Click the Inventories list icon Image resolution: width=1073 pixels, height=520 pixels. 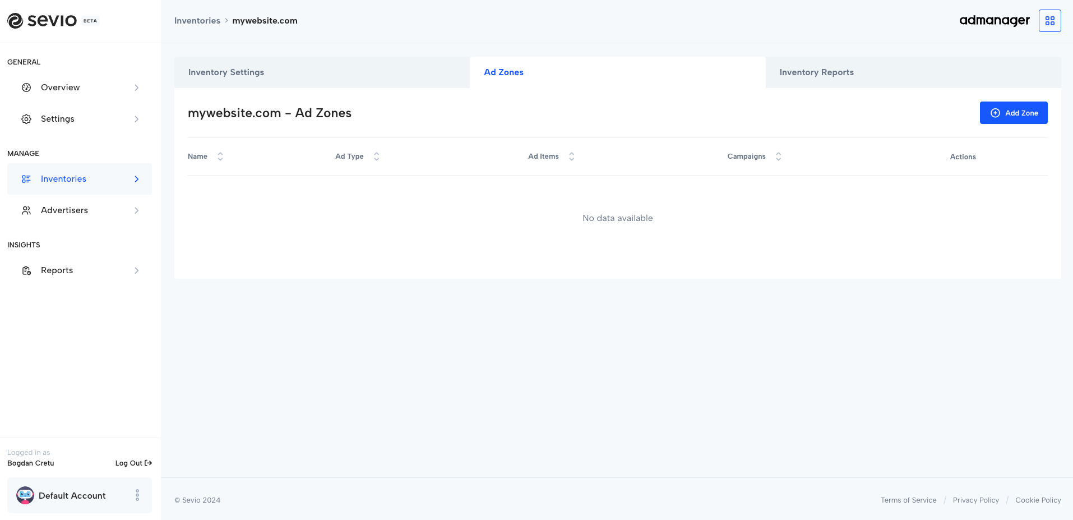coord(26,178)
